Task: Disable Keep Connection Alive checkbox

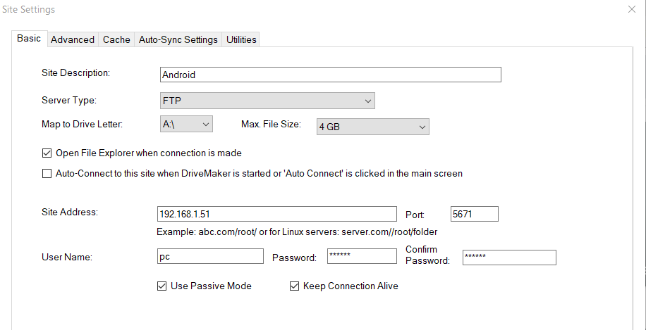Action: pyautogui.click(x=294, y=286)
